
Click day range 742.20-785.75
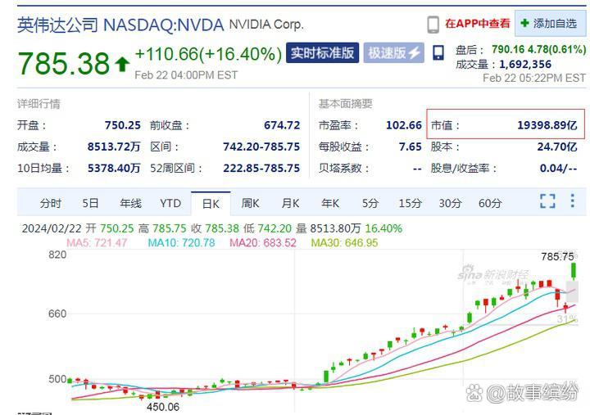pos(261,147)
